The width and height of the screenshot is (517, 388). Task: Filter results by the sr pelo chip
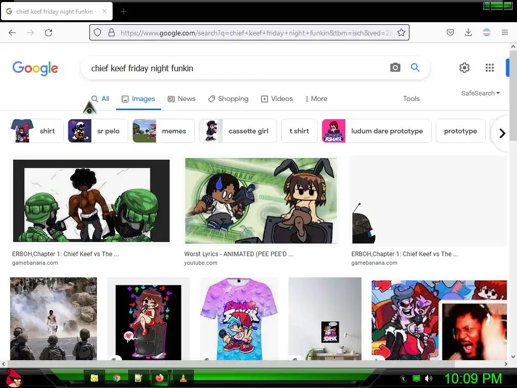point(98,131)
